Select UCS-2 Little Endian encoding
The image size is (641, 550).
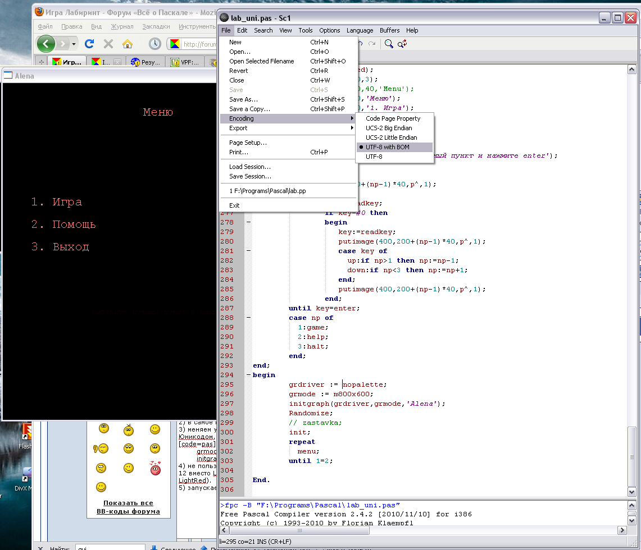(391, 137)
